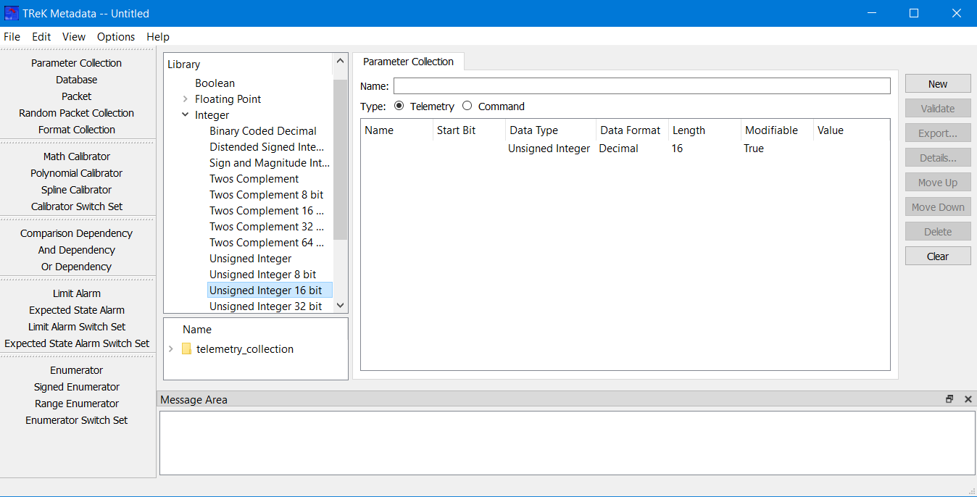Switch to the Parameter Collection tab

tap(408, 62)
